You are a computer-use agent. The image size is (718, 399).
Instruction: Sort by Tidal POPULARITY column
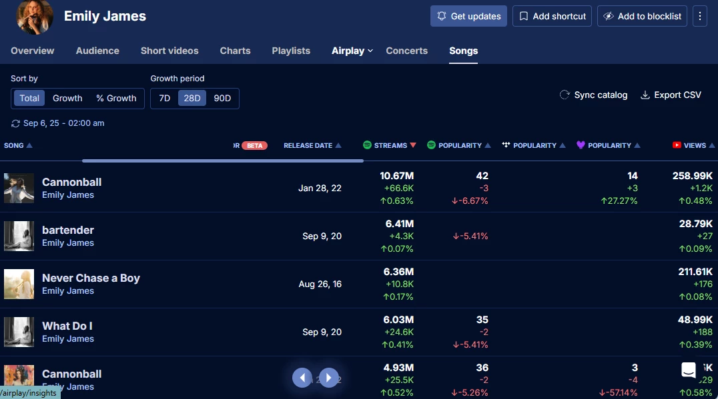533,145
